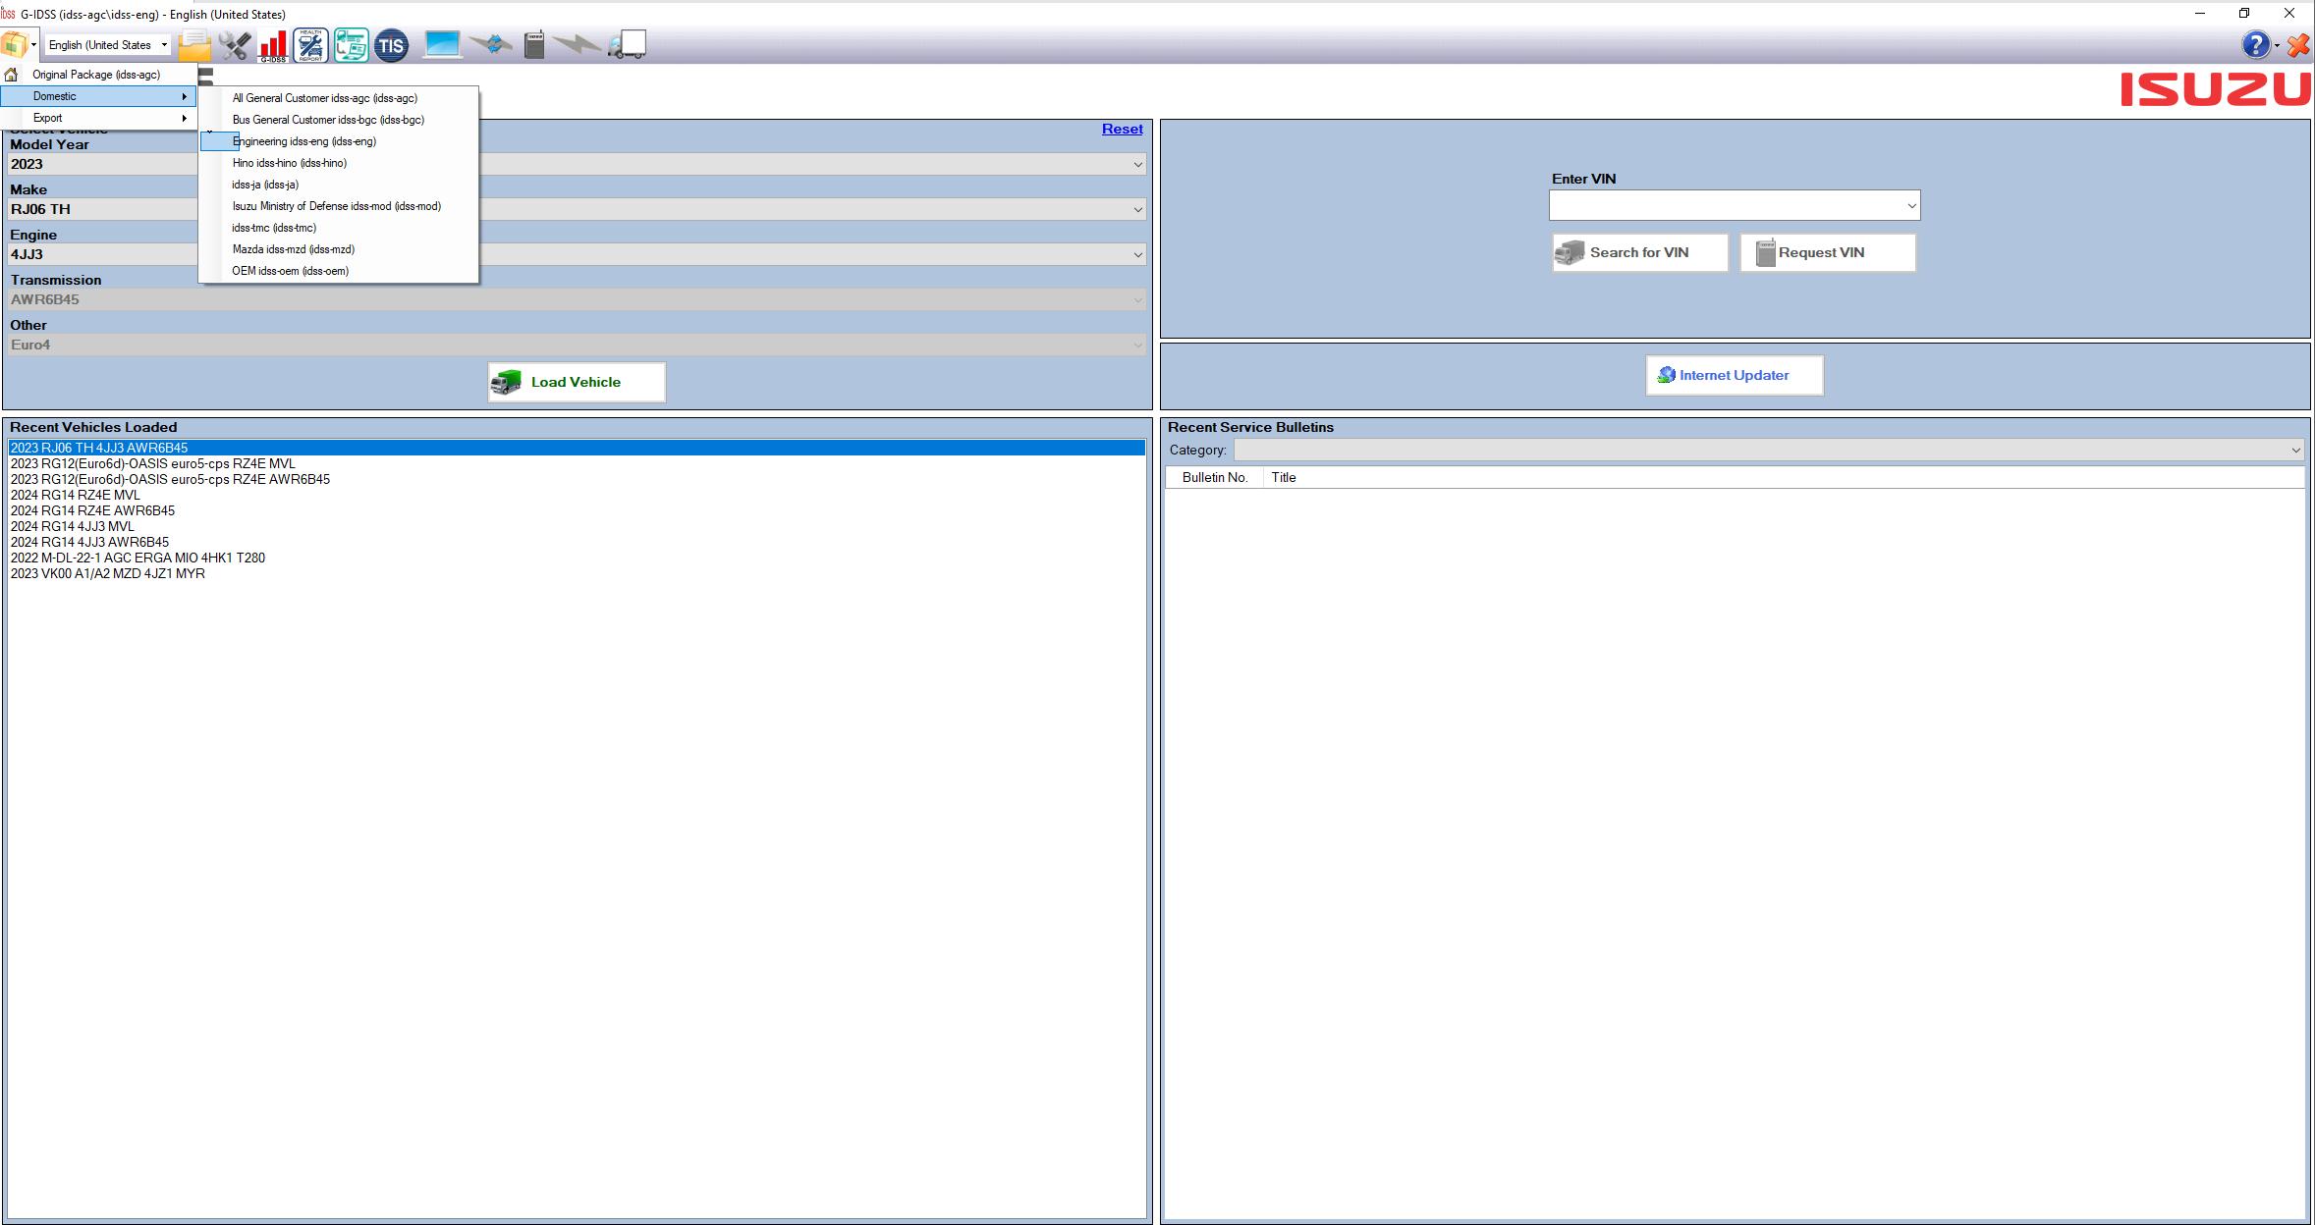The width and height of the screenshot is (2315, 1225).
Task: Expand the Model Year dropdown
Action: pos(1137,164)
